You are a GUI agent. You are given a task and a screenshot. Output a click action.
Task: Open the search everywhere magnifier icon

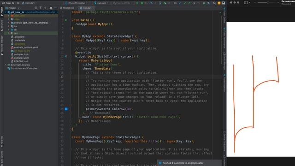(214, 3)
